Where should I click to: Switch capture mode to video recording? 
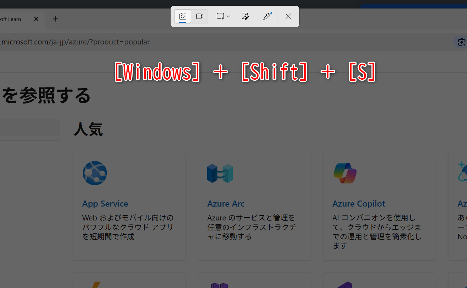click(199, 16)
